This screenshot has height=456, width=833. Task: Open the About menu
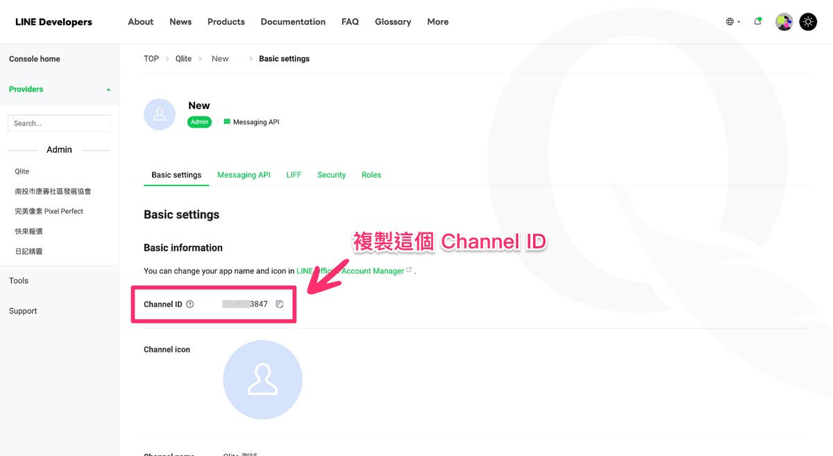point(141,22)
